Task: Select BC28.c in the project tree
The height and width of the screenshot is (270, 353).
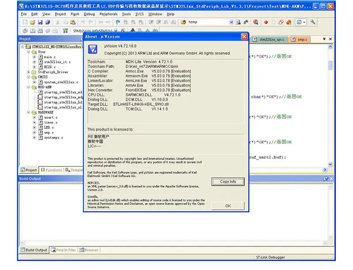Action: 50,67
